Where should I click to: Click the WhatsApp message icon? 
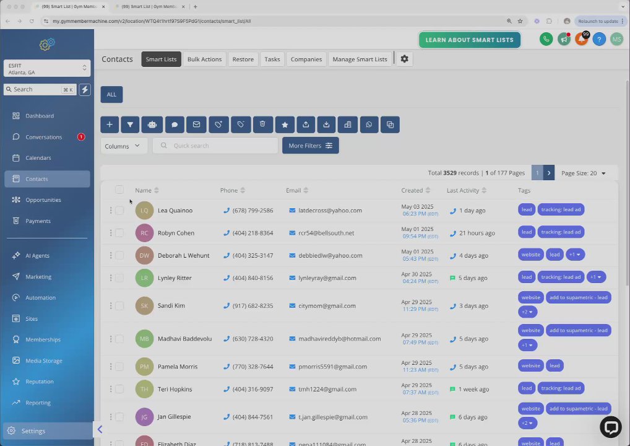[369, 125]
